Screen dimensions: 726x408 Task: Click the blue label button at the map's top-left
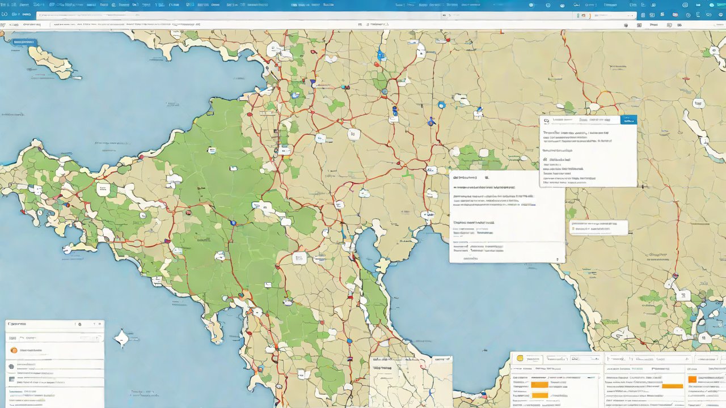[24, 42]
